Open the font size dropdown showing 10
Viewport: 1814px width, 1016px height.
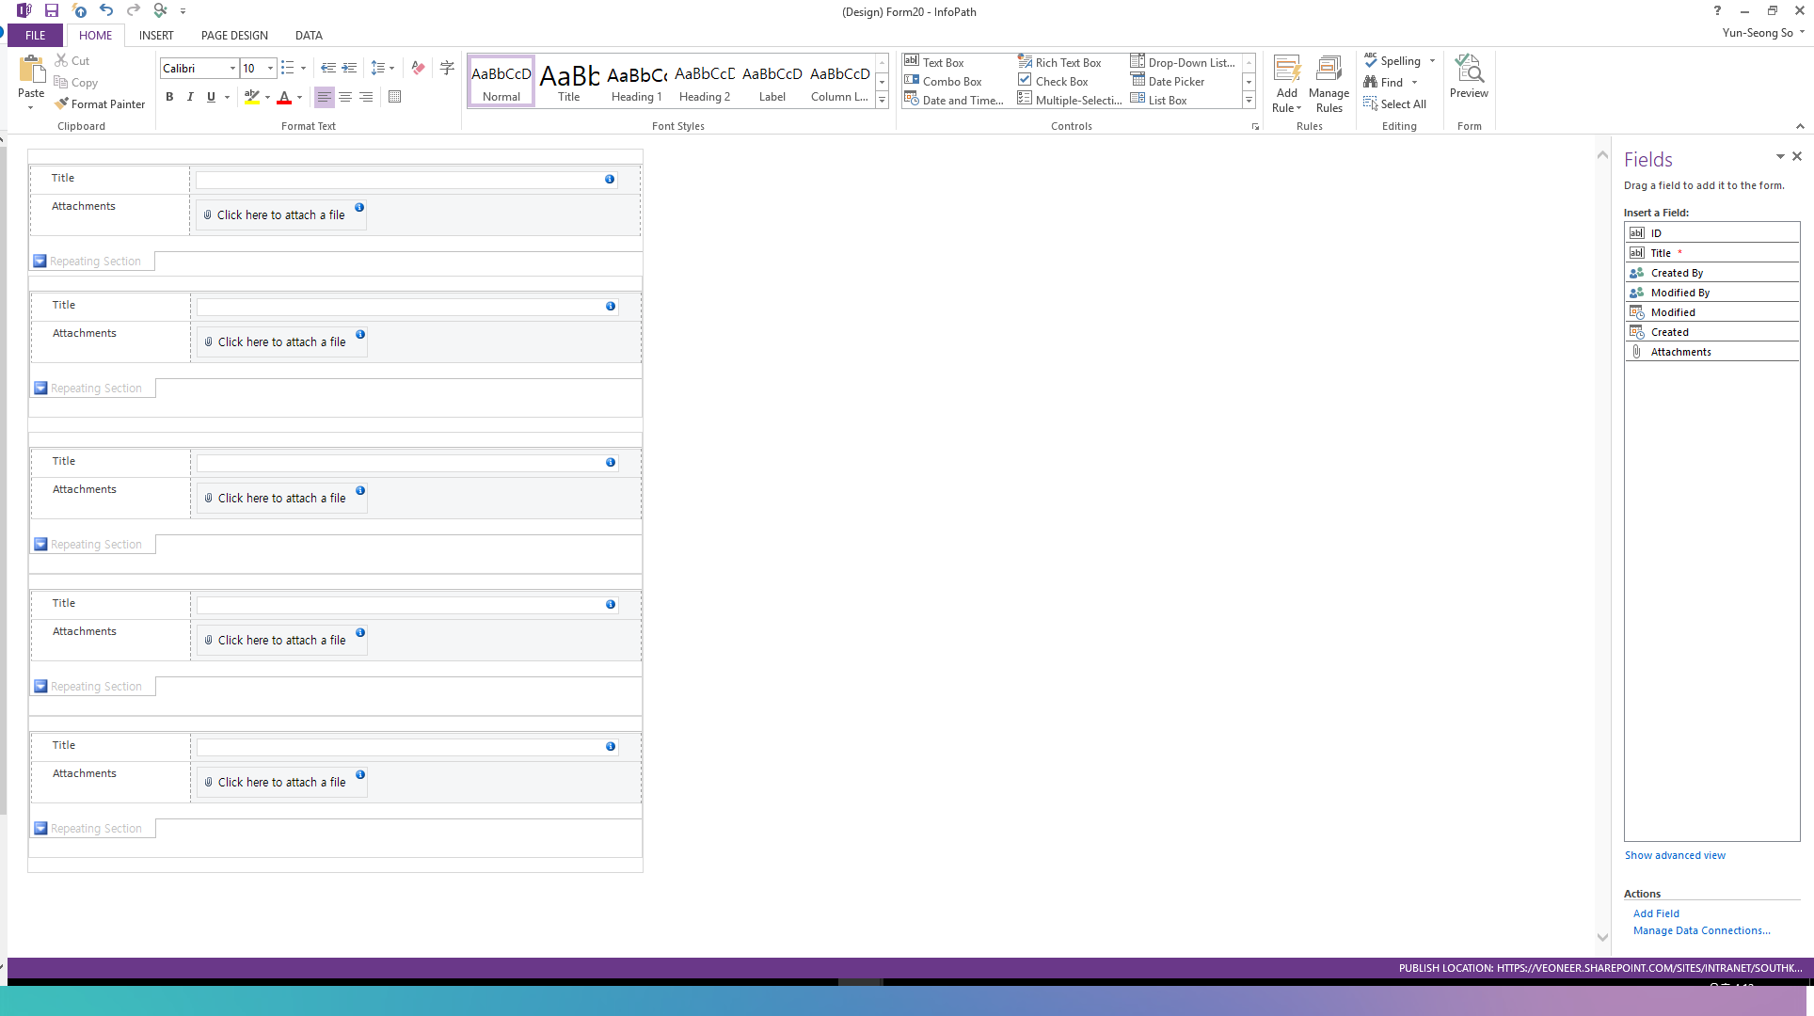271,68
